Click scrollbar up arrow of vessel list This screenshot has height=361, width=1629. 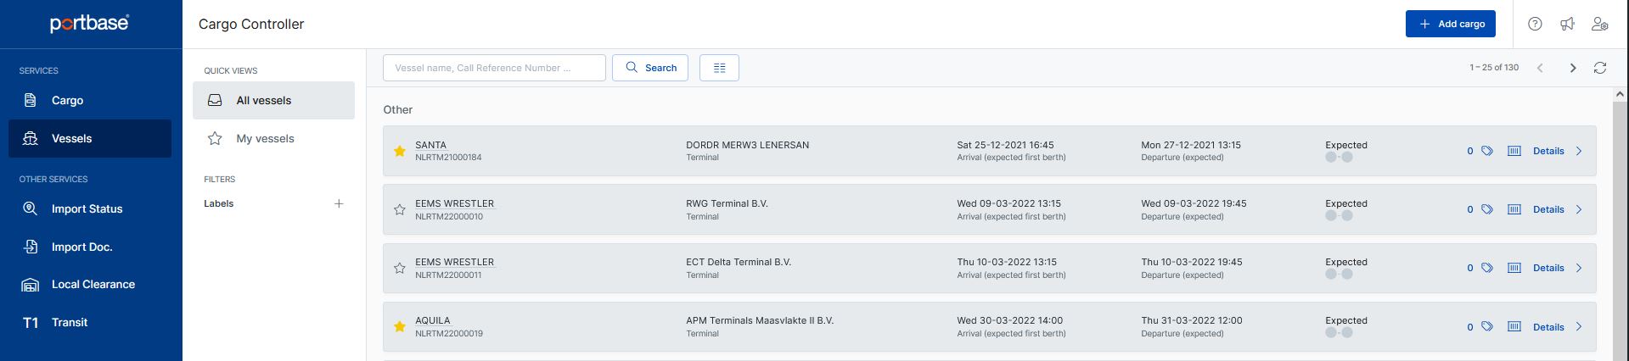click(1620, 94)
